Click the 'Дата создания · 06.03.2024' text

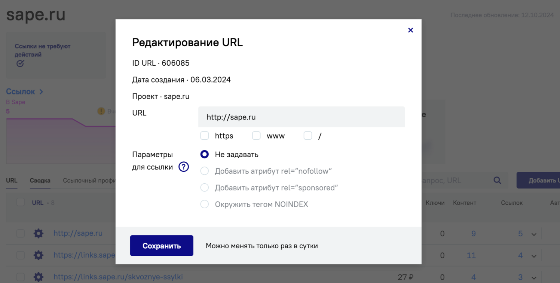click(x=181, y=80)
